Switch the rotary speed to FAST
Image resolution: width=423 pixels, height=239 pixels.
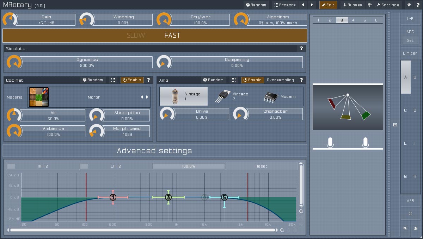(x=172, y=36)
